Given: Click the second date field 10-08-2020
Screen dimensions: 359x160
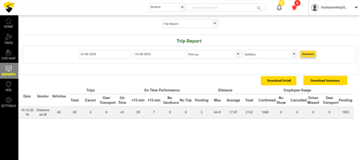Looking at the screenshot, I should (159, 54).
